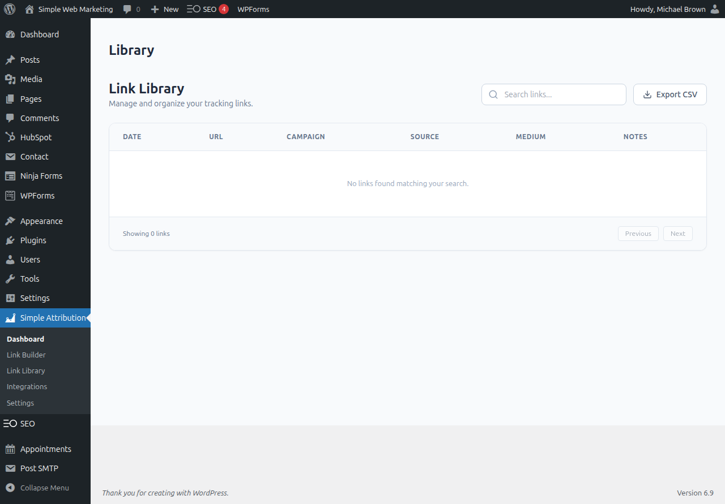Select the Plugins icon in the sidebar

coord(10,240)
